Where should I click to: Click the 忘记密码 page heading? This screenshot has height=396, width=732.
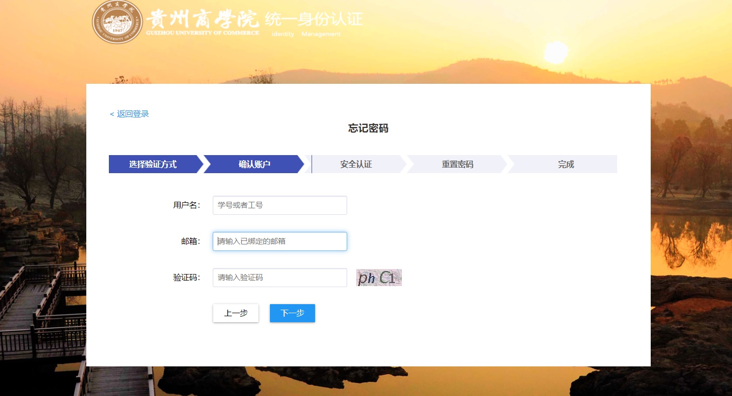(368, 128)
